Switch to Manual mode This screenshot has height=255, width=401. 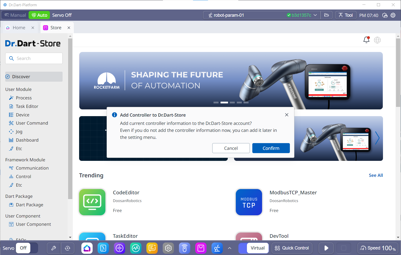pos(15,15)
